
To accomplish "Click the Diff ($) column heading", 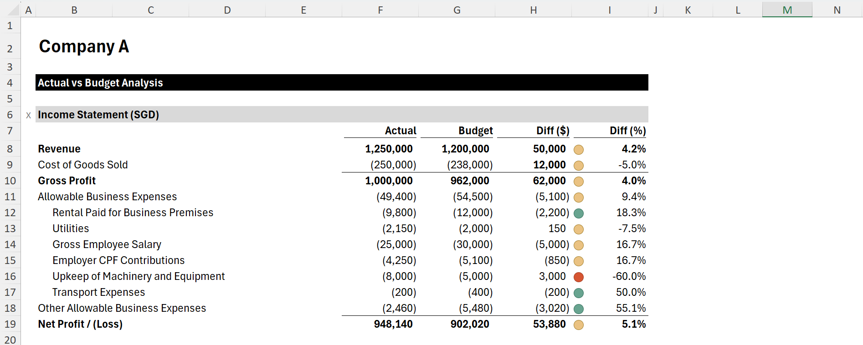I will point(553,131).
